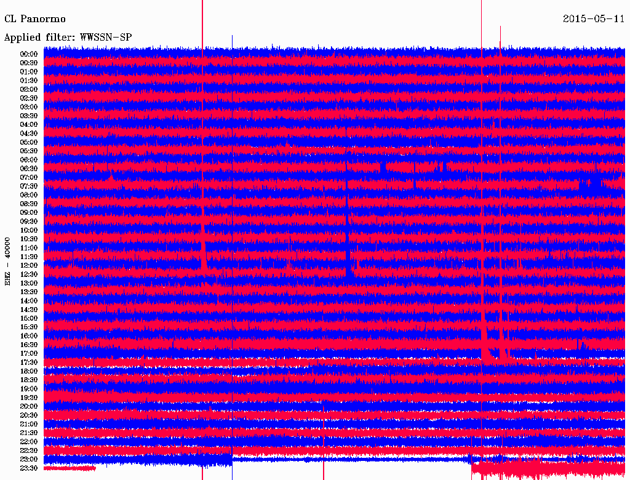Select the 18:00 time label
630x480 pixels.
29,371
